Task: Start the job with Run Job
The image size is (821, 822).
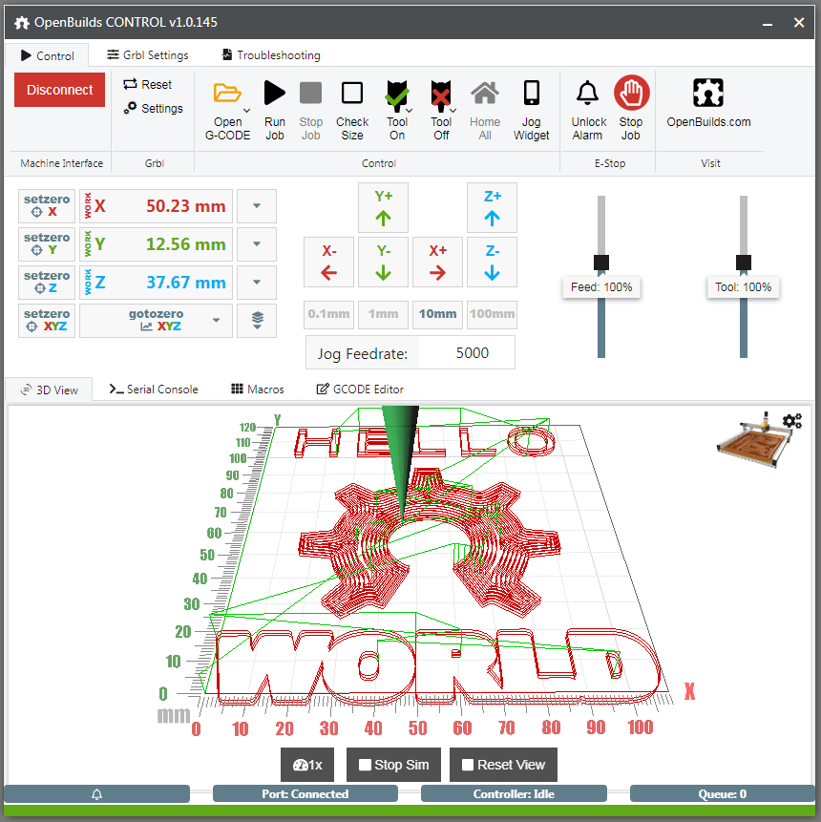Action: [x=275, y=94]
